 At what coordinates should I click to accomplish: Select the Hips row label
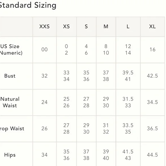click(x=10, y=155)
